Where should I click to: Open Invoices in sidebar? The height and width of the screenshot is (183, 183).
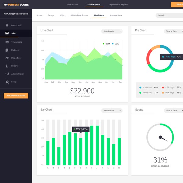15,50
